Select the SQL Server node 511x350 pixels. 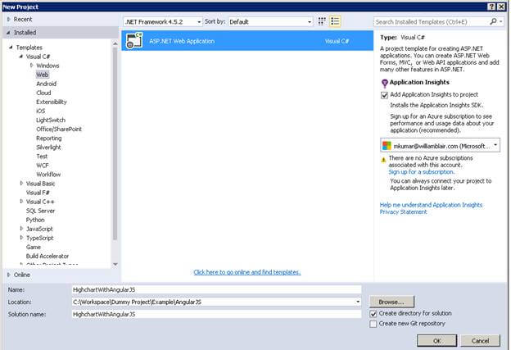[x=40, y=211]
